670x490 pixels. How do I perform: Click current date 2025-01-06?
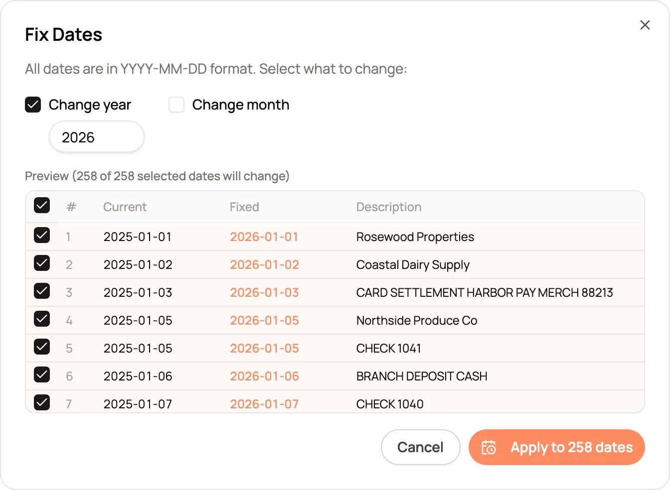(138, 376)
